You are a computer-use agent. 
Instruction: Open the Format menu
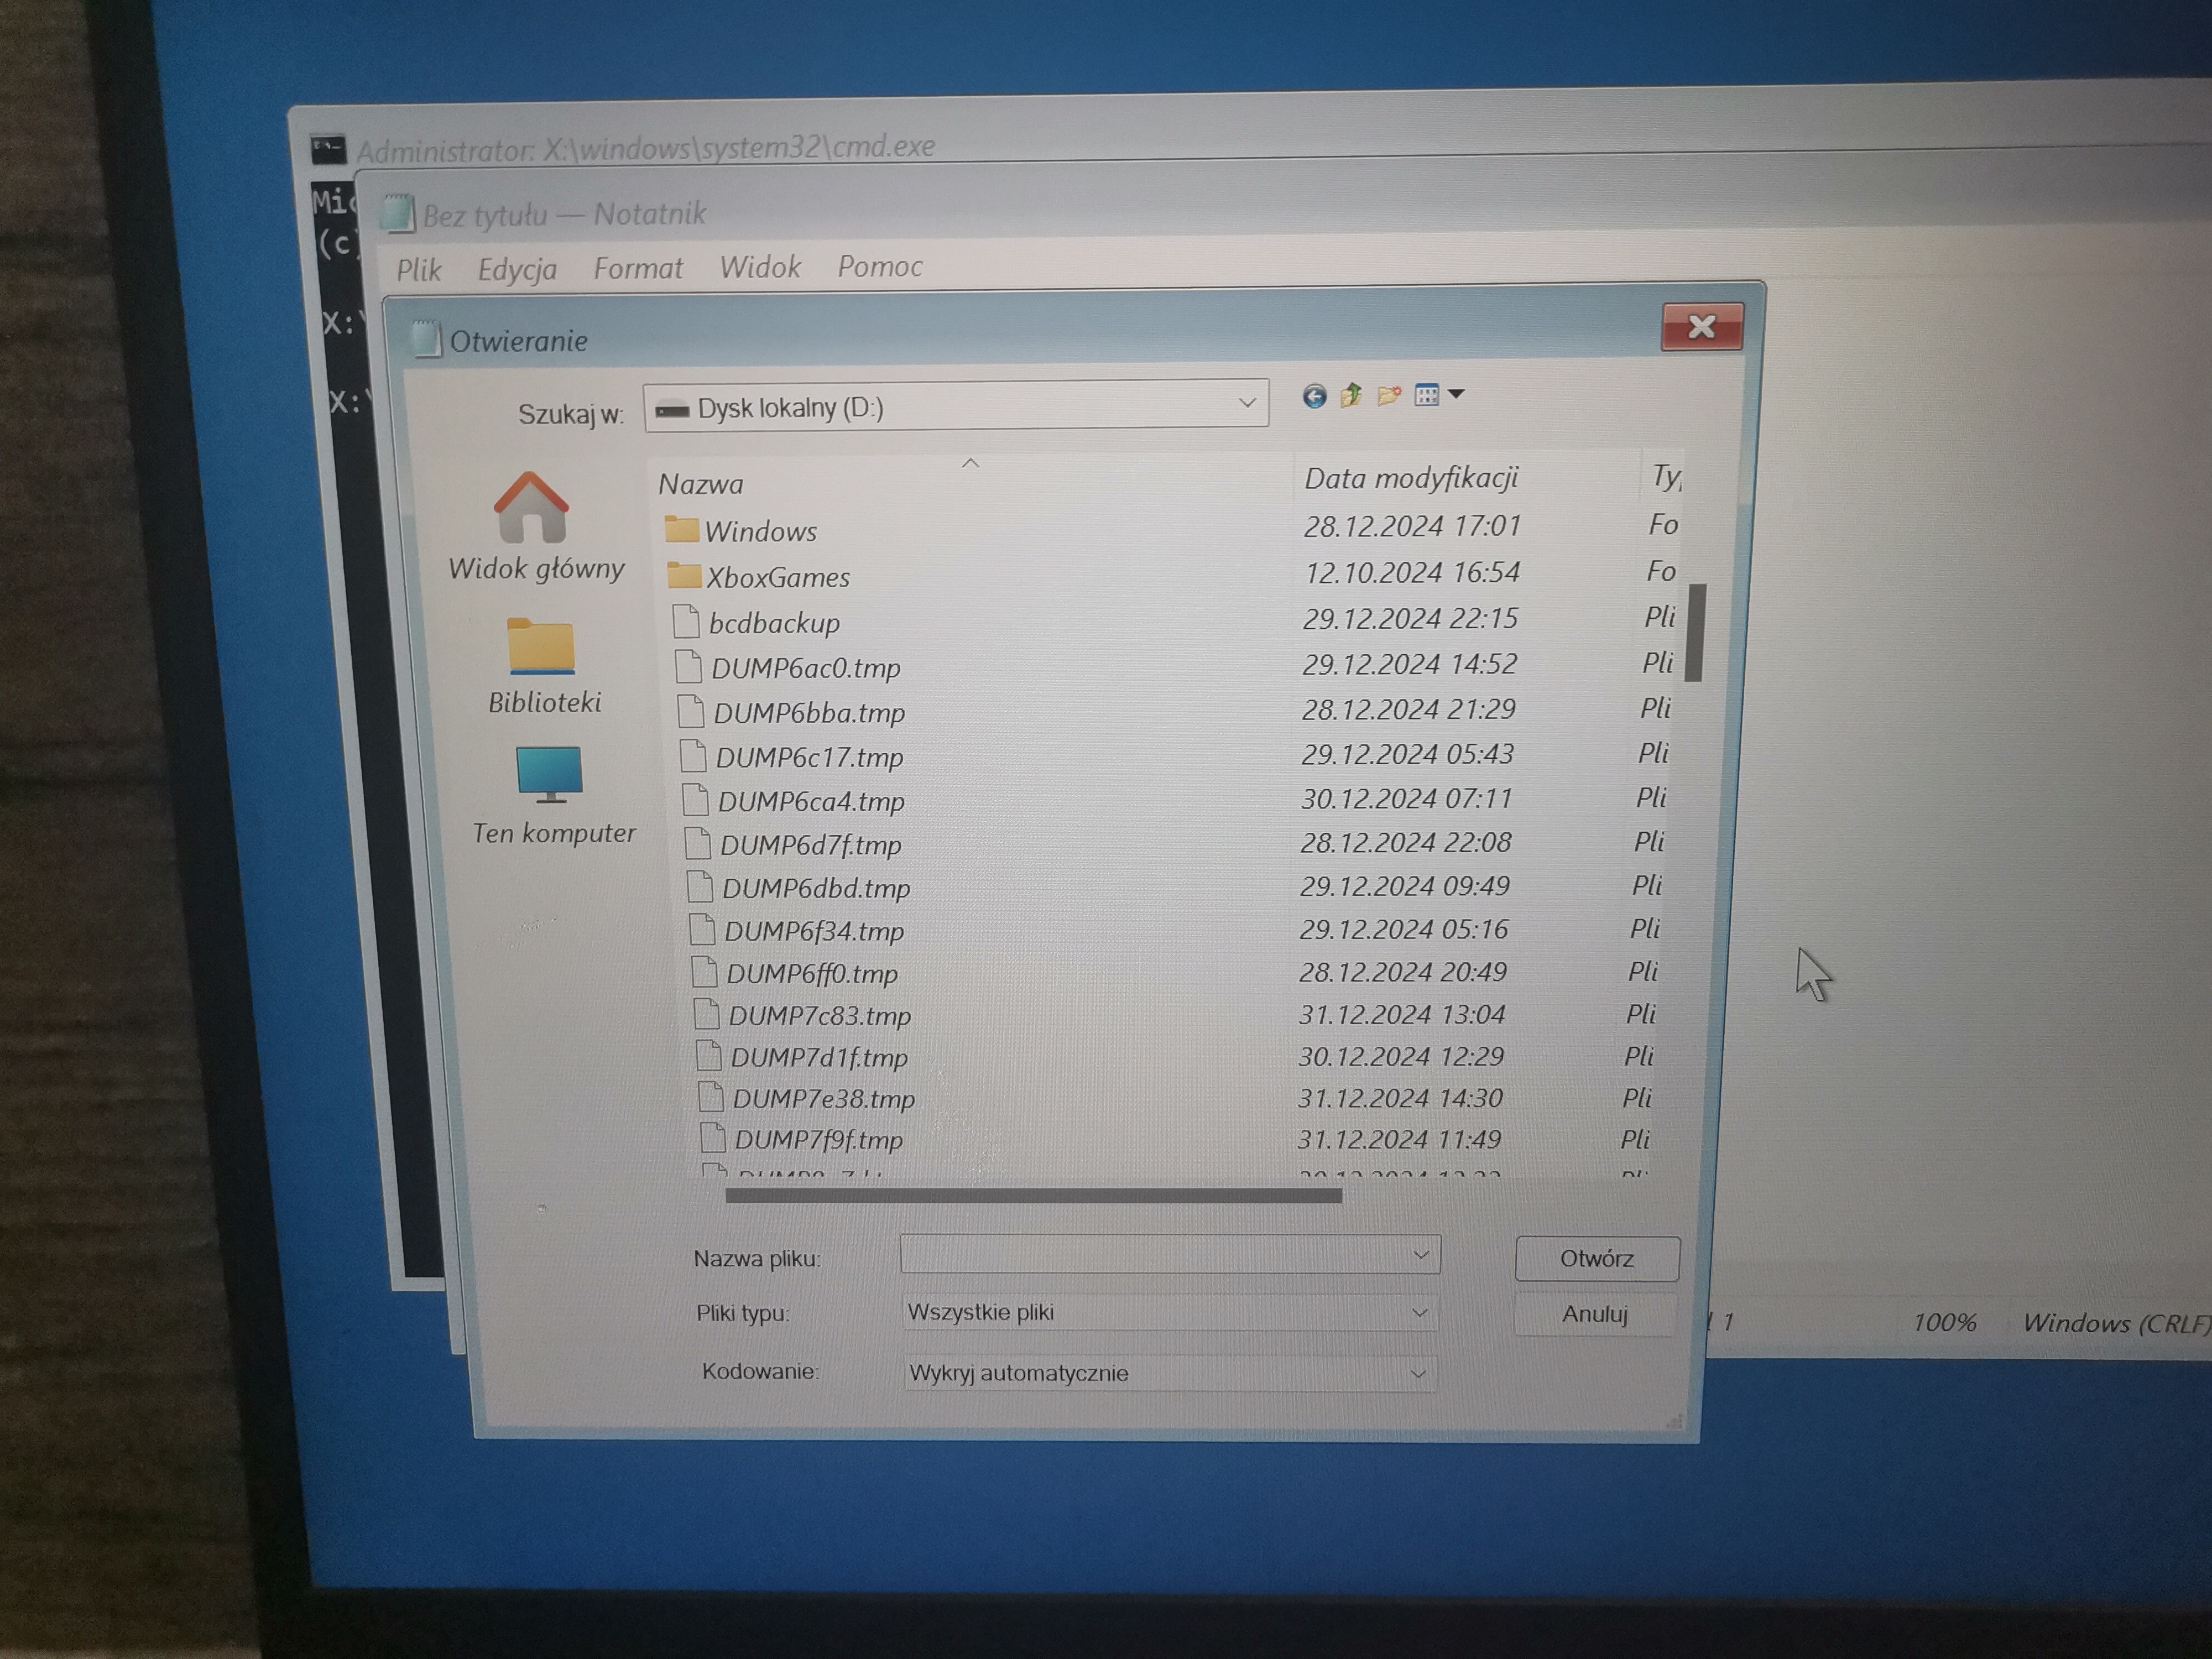coord(638,268)
